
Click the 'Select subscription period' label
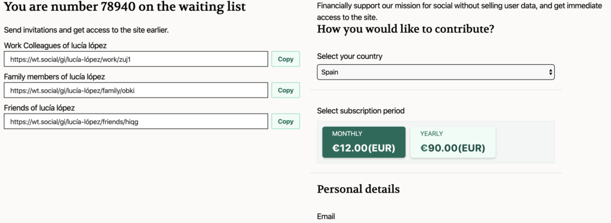coord(361,111)
